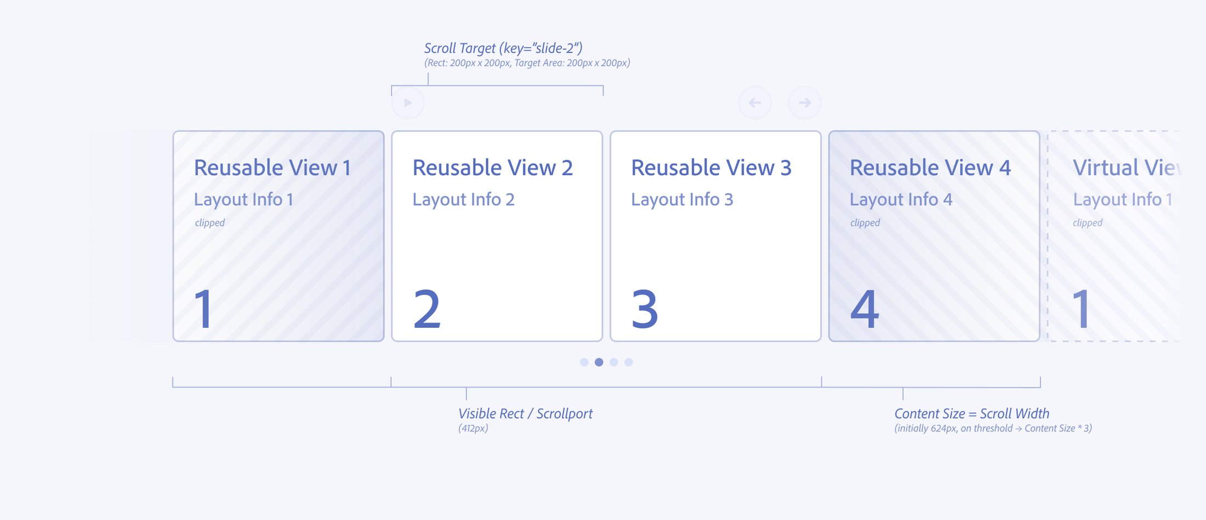Click the "Reusable View 3" heading
The image size is (1206, 520).
pos(711,167)
